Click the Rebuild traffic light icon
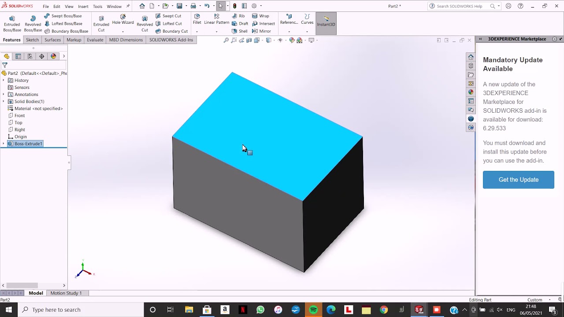 [235, 6]
